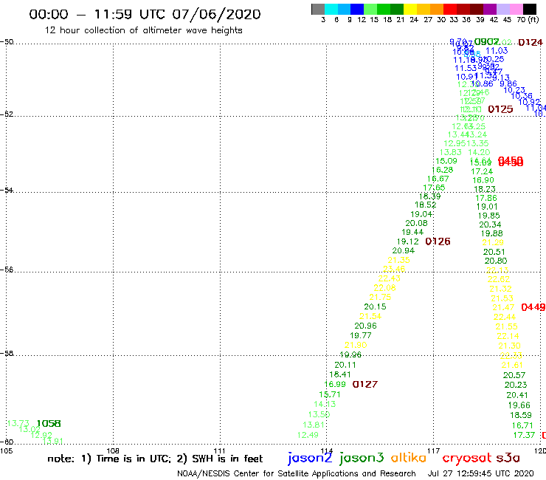Click the wave height value 16.99

tap(335, 385)
